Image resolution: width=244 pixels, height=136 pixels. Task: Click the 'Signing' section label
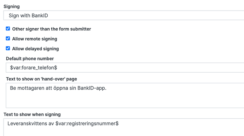tap(12, 6)
